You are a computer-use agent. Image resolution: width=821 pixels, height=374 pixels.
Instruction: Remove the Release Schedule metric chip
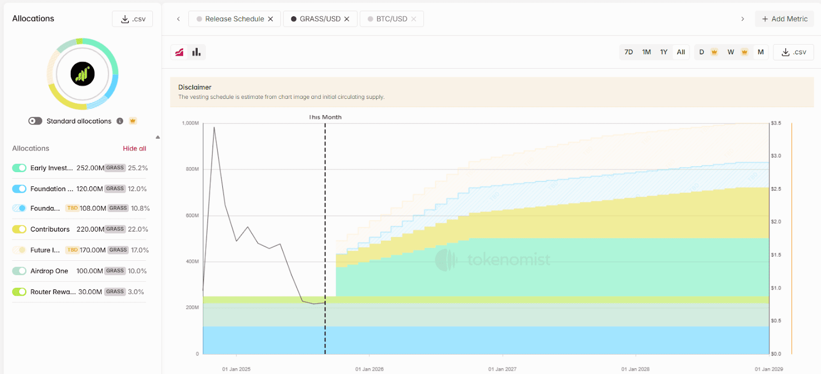coord(270,19)
